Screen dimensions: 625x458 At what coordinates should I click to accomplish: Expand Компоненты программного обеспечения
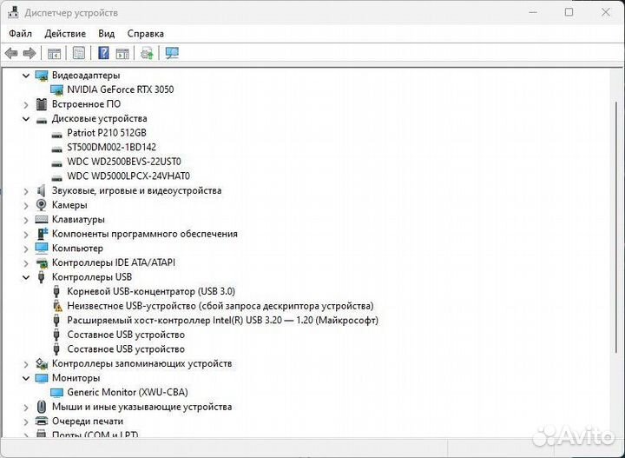tap(26, 234)
